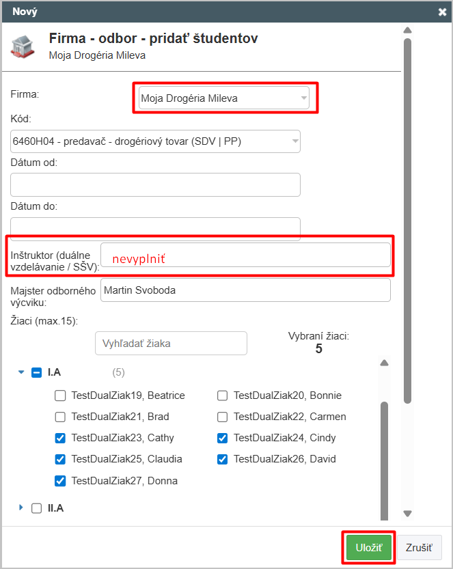Expand the II.A class group
The width and height of the screenshot is (453, 569).
click(21, 508)
